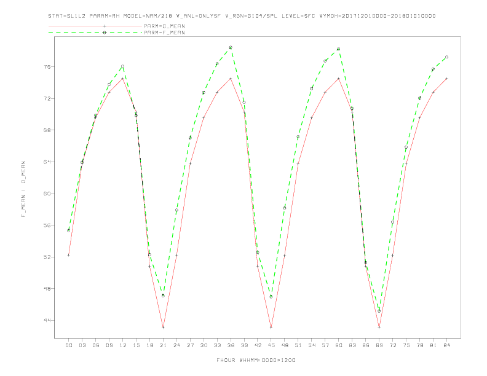Click the O_MEAN plus marker at hour 45
487x376 pixels.
pos(271,327)
